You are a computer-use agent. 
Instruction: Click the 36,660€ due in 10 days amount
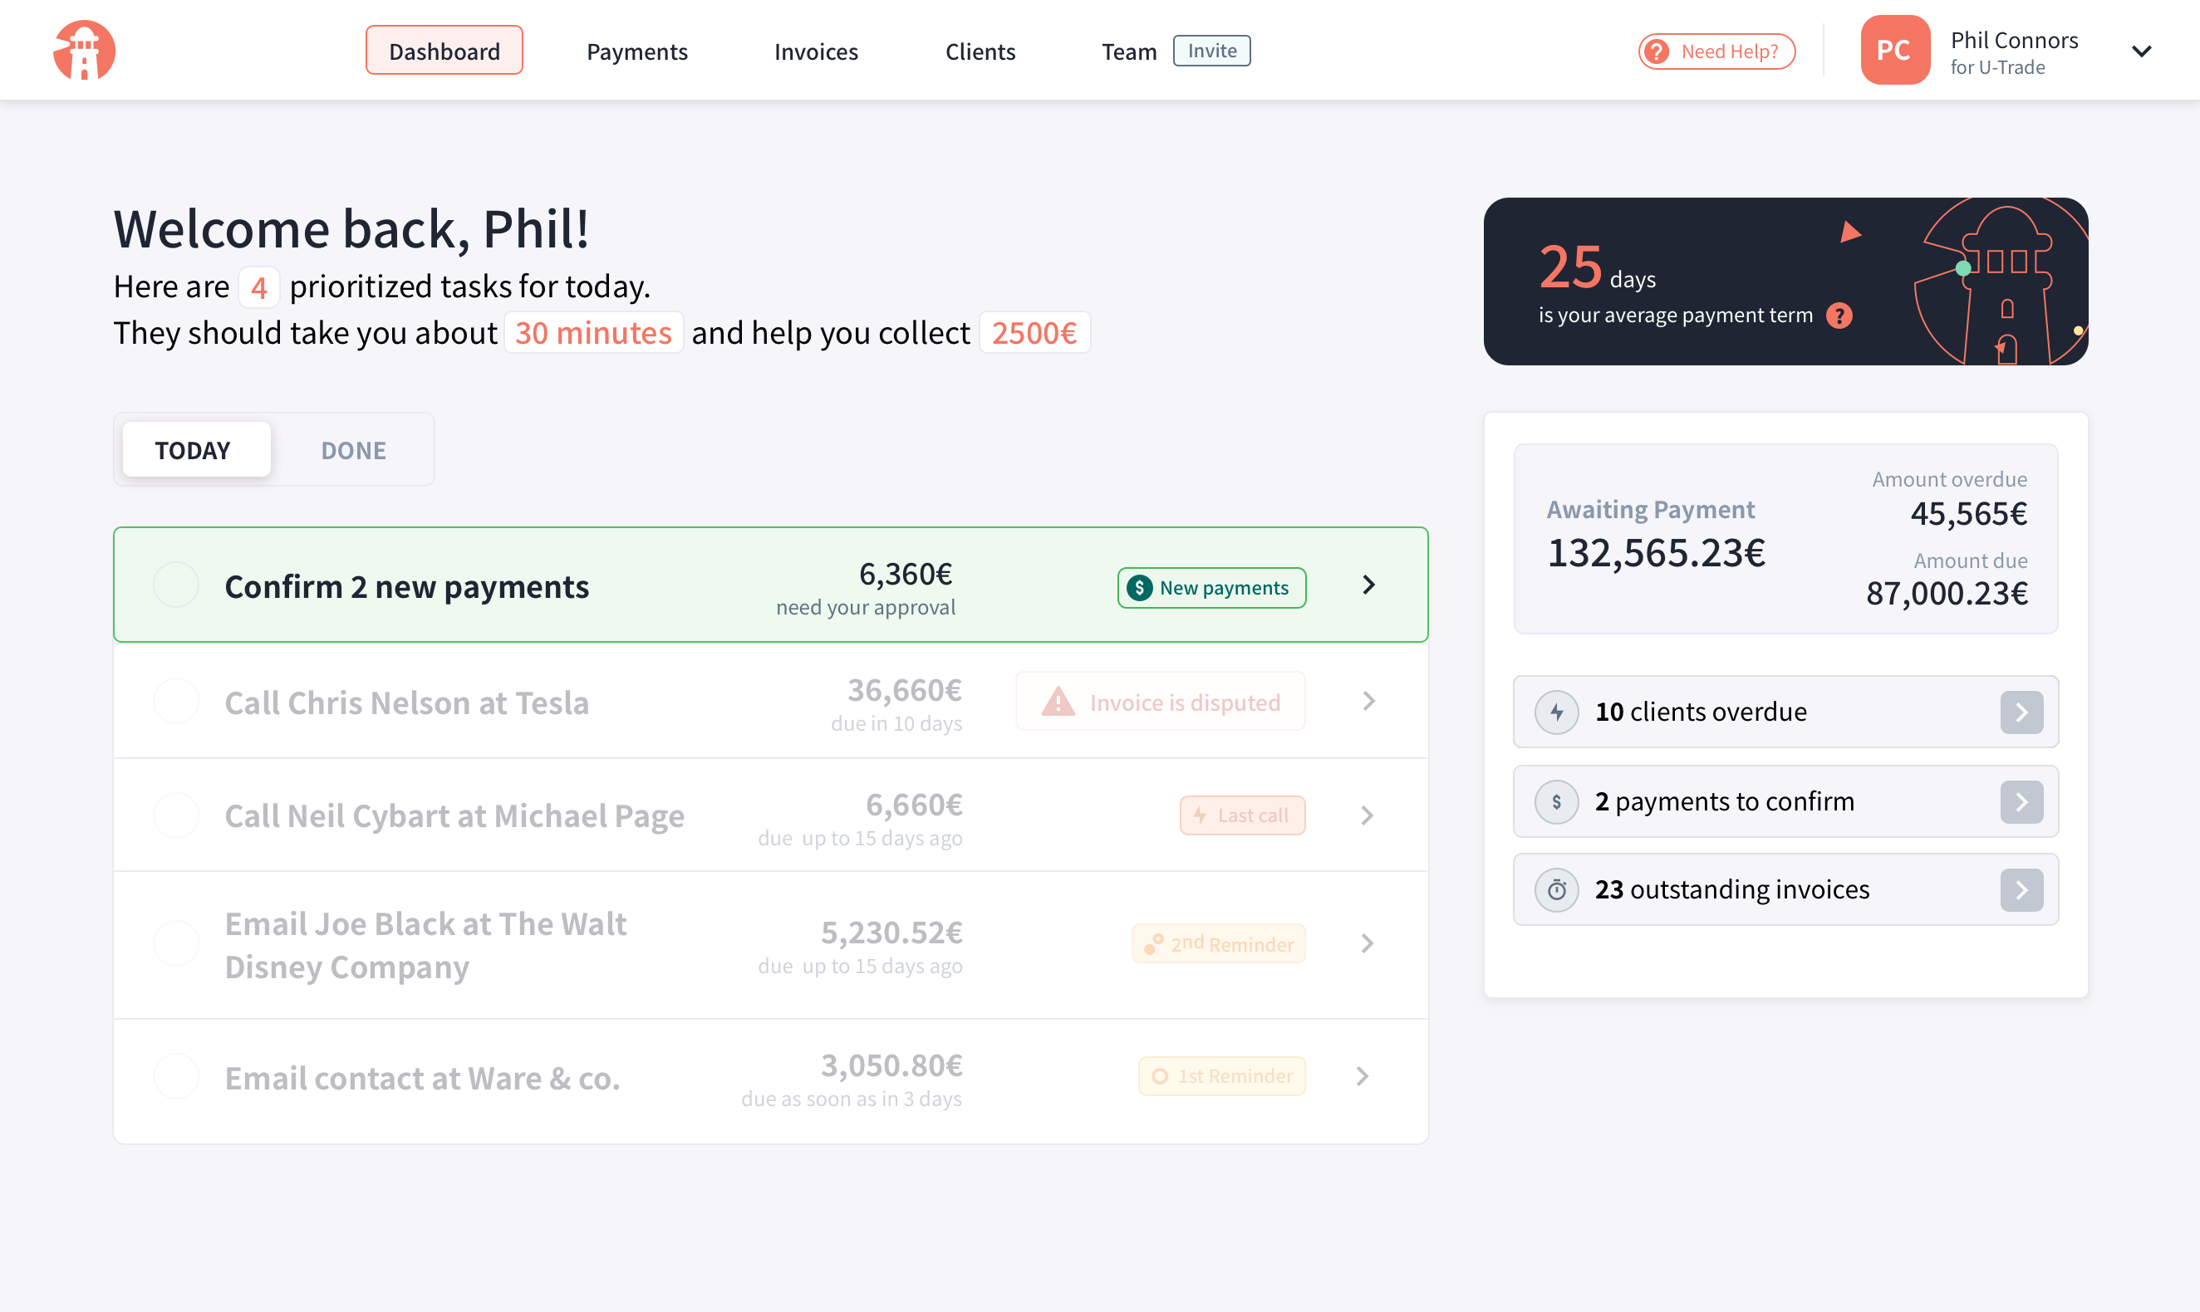pos(904,691)
